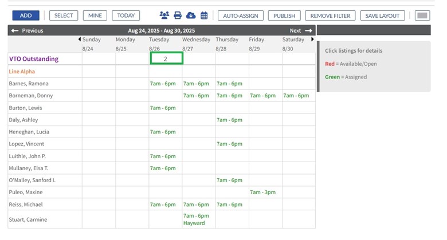Open Luithle, John P.'s Tuesday shift
The image size is (447, 240).
(163, 156)
